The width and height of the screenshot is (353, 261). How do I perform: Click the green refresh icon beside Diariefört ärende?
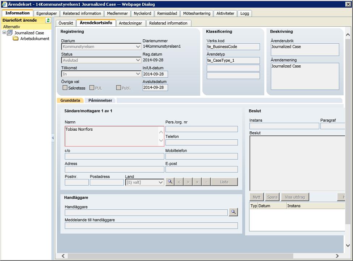(48, 20)
